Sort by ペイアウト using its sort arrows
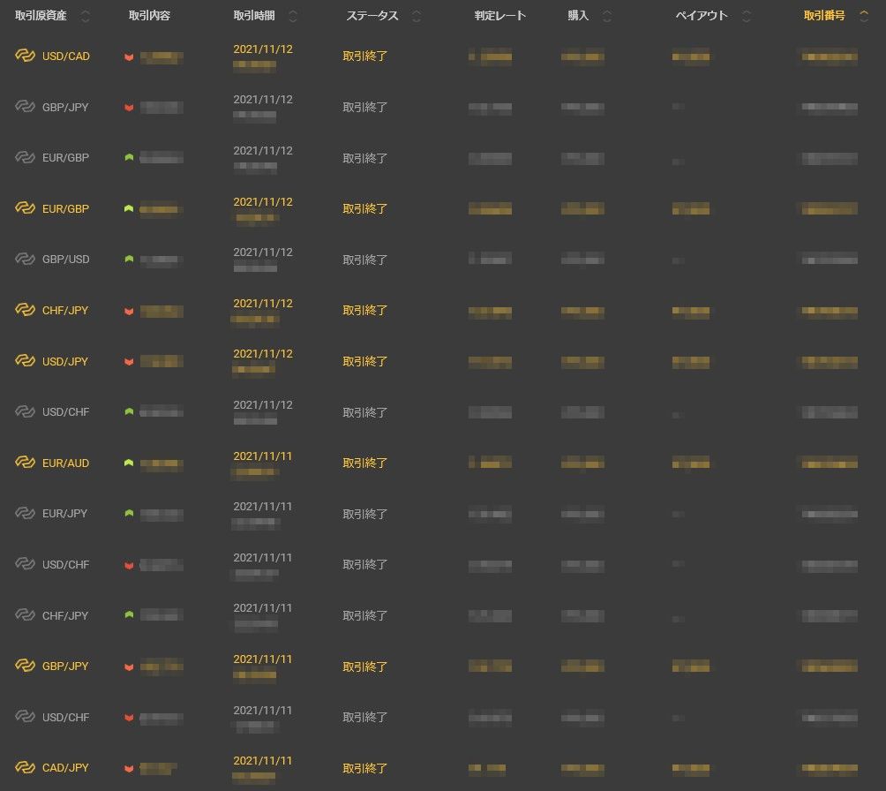Screen dimensions: 886x791 (747, 16)
